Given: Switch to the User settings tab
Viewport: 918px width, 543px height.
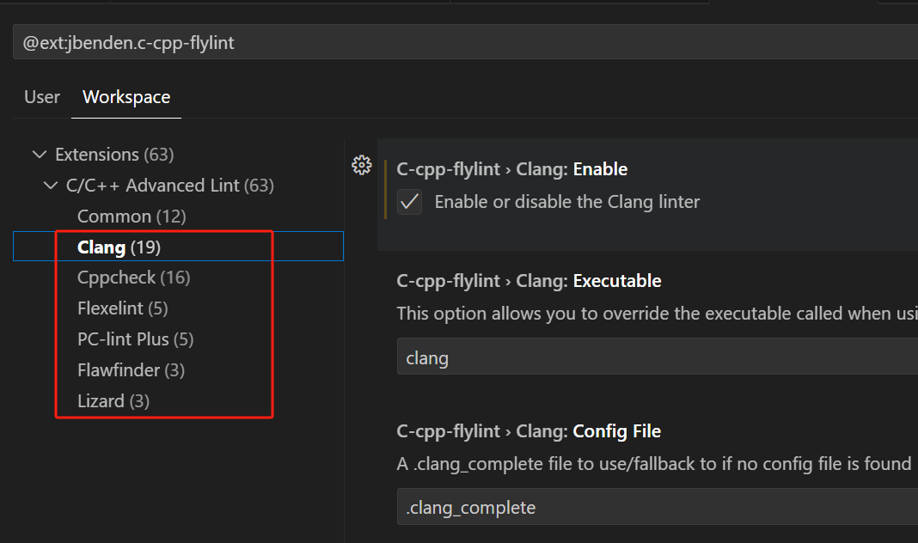Looking at the screenshot, I should pos(42,97).
